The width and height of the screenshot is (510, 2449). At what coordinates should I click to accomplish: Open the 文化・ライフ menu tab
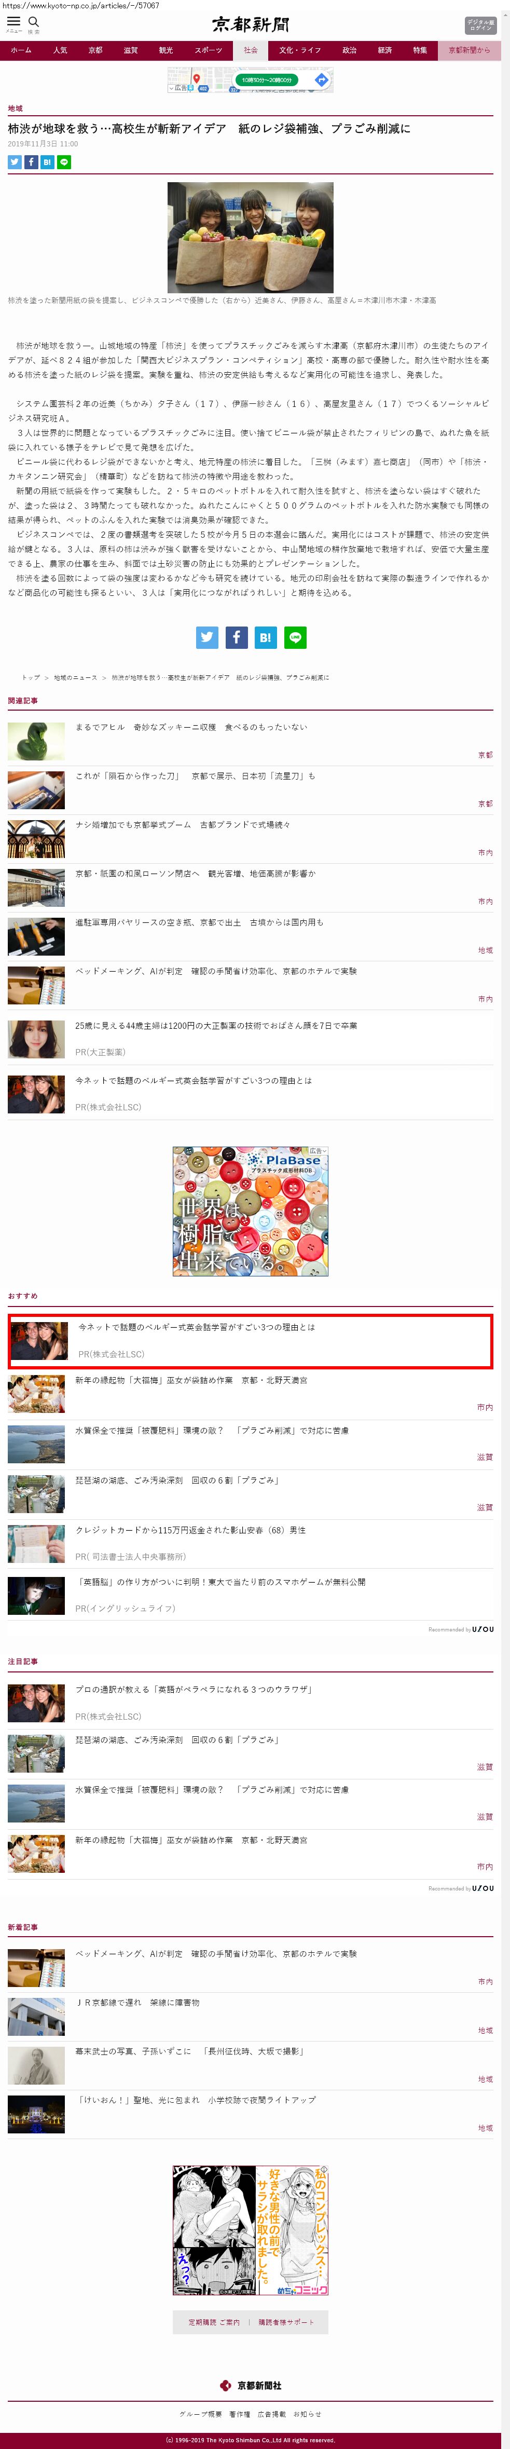pyautogui.click(x=299, y=50)
